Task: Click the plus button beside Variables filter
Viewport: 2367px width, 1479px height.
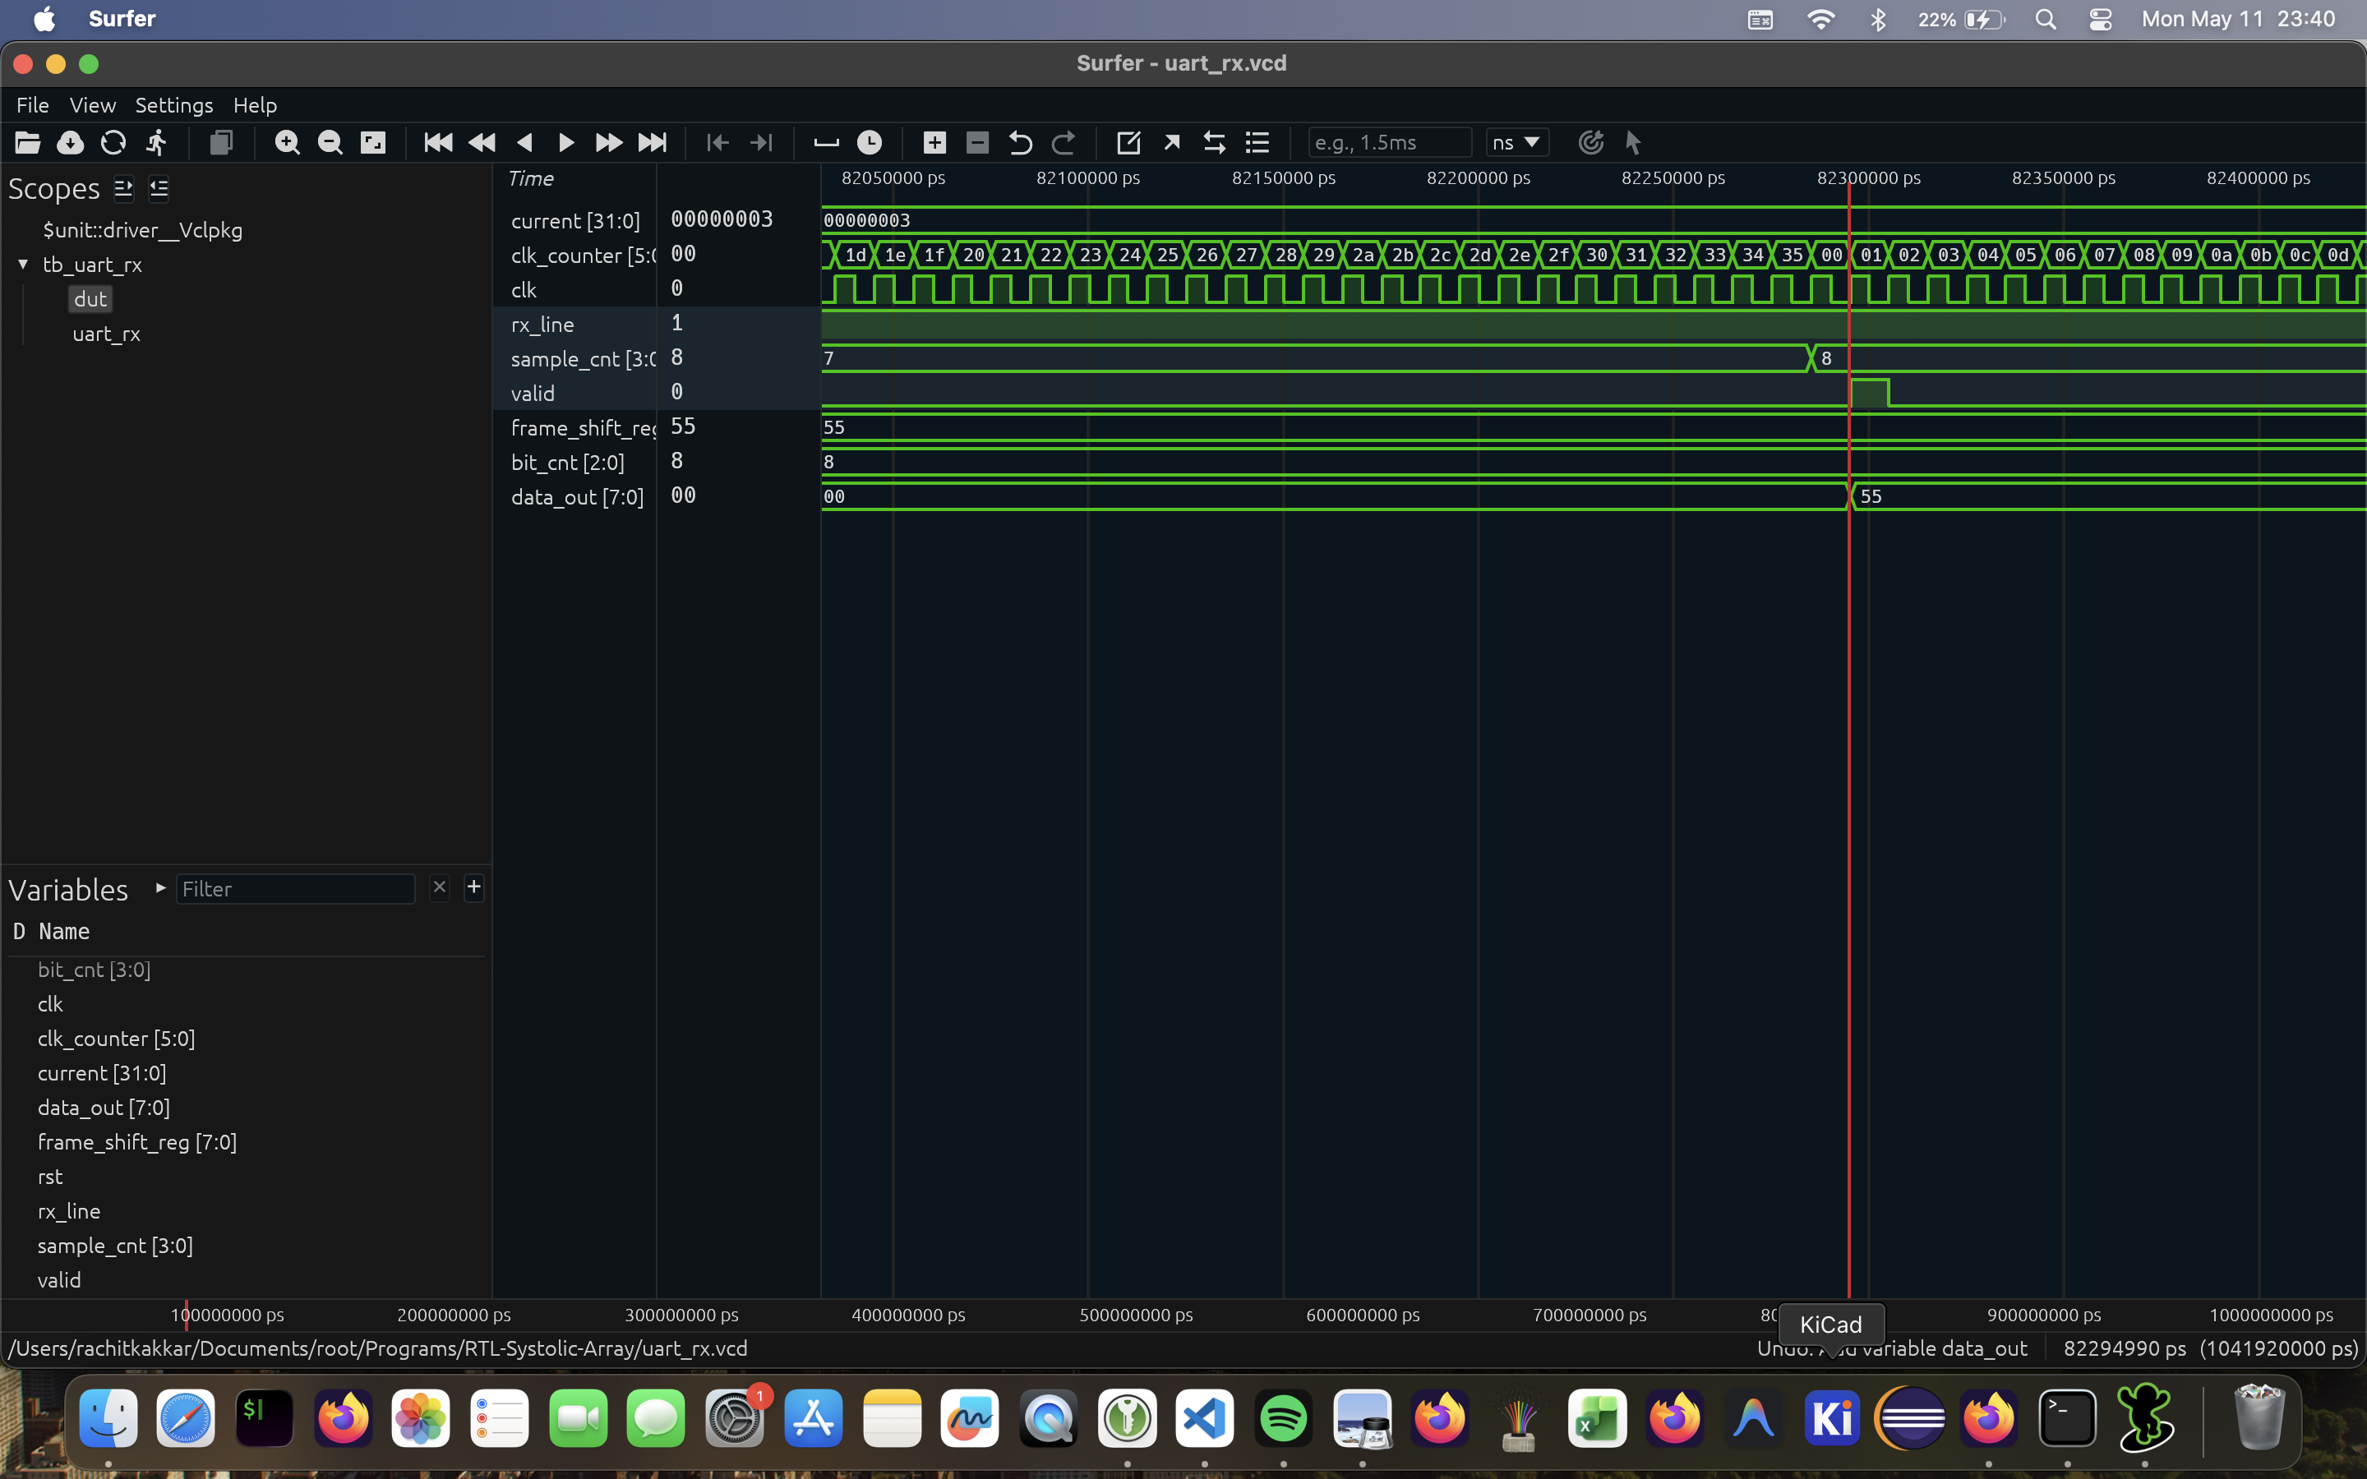Action: pos(473,887)
